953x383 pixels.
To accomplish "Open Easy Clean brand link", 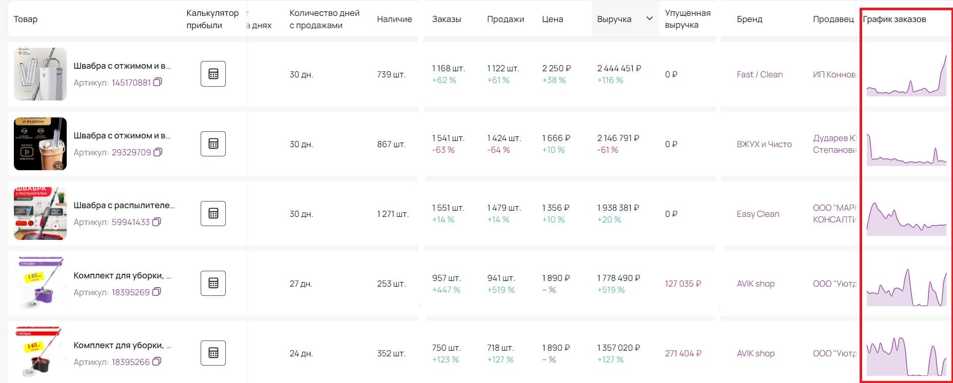I will tap(758, 214).
